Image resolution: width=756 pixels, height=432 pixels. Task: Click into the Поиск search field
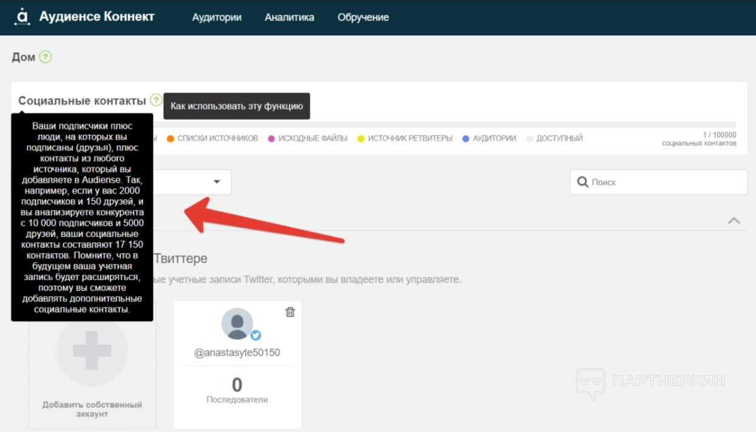[x=664, y=182]
